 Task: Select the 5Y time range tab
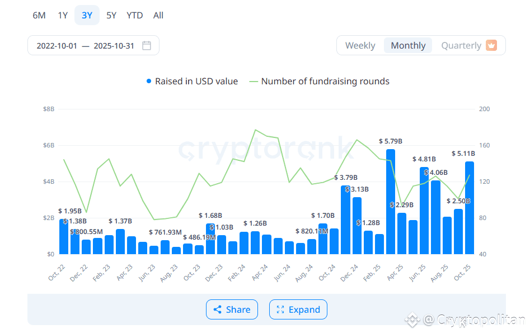pos(111,15)
